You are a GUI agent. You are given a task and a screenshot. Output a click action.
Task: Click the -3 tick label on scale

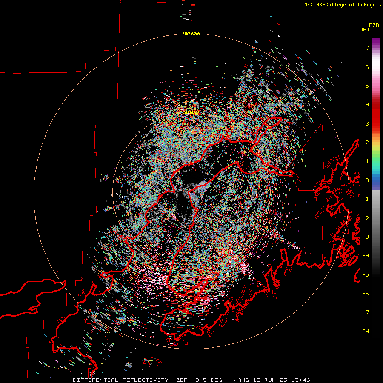366,237
